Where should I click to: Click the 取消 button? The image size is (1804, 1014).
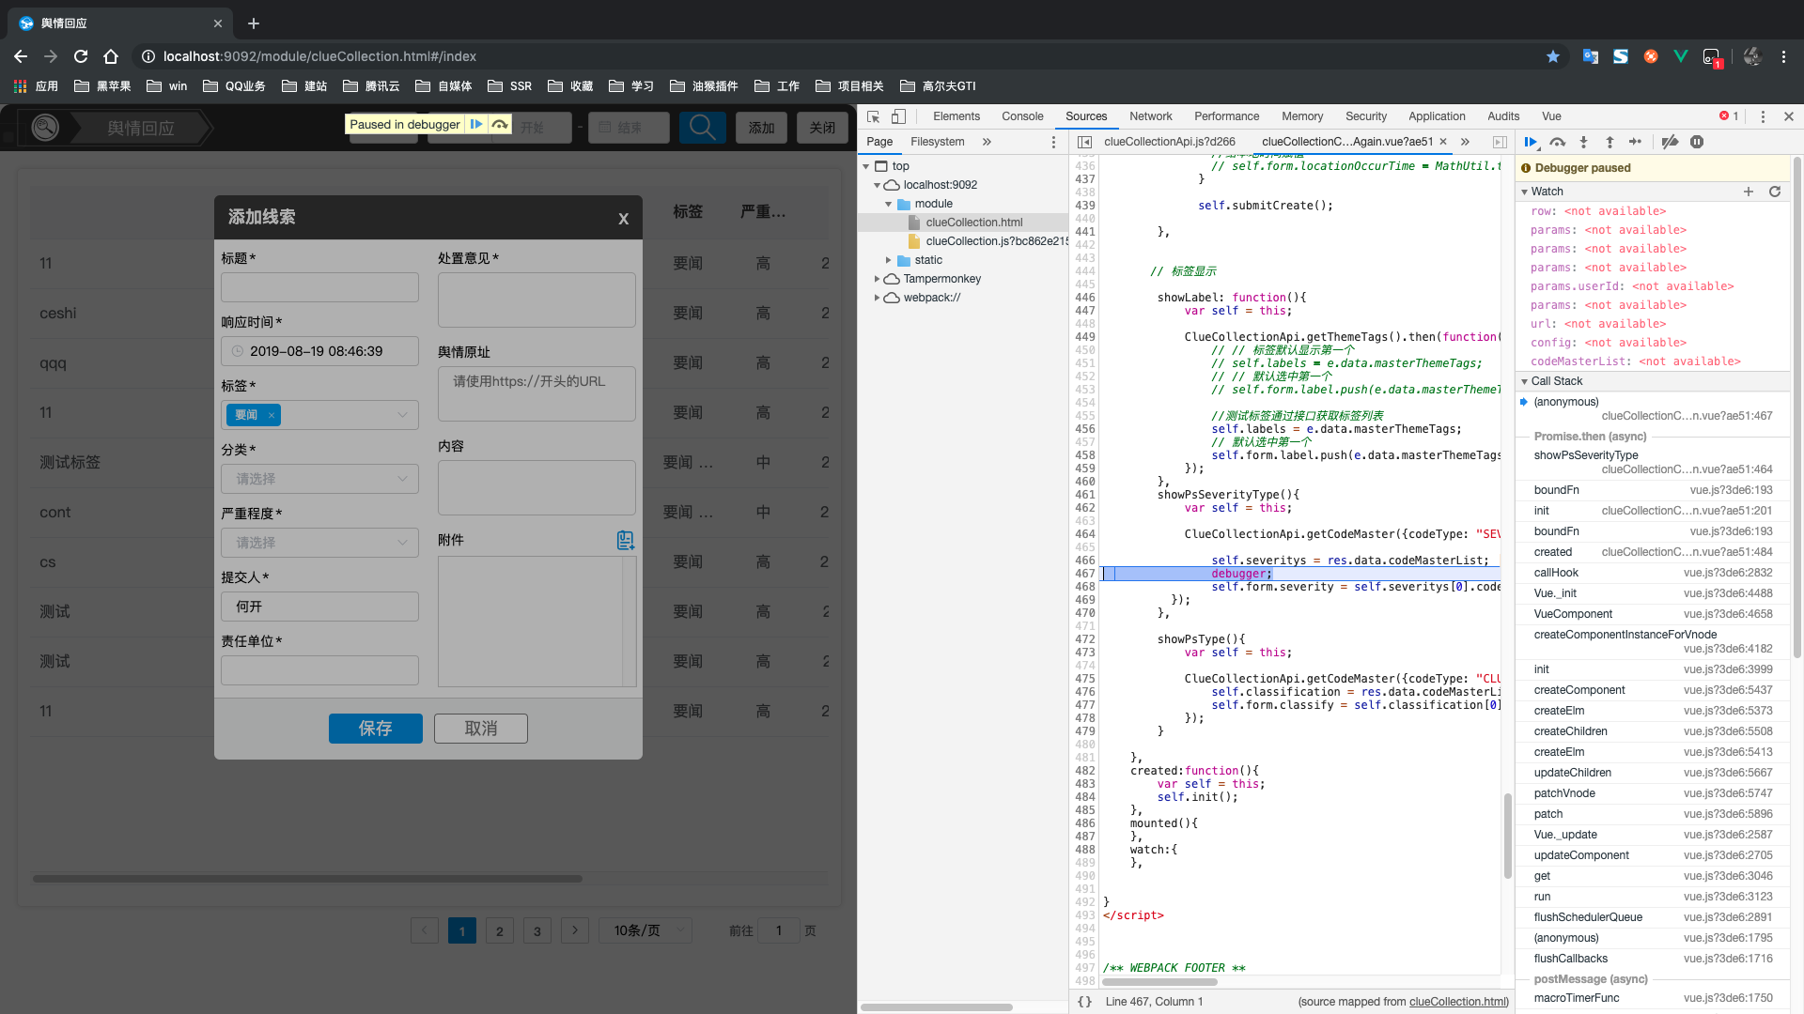point(481,729)
